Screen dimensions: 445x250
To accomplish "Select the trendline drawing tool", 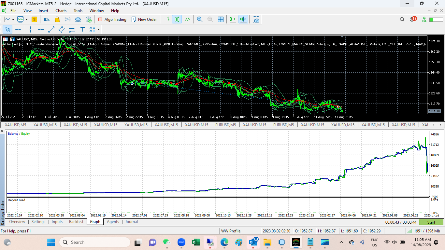I will (51, 30).
